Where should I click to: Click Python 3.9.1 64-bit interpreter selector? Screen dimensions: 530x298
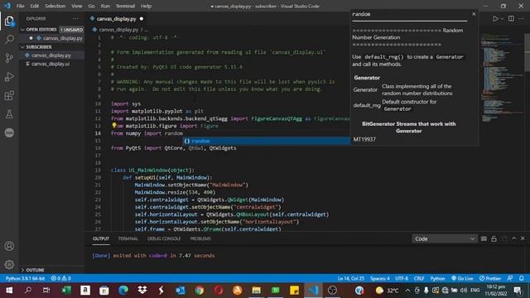pos(26,278)
